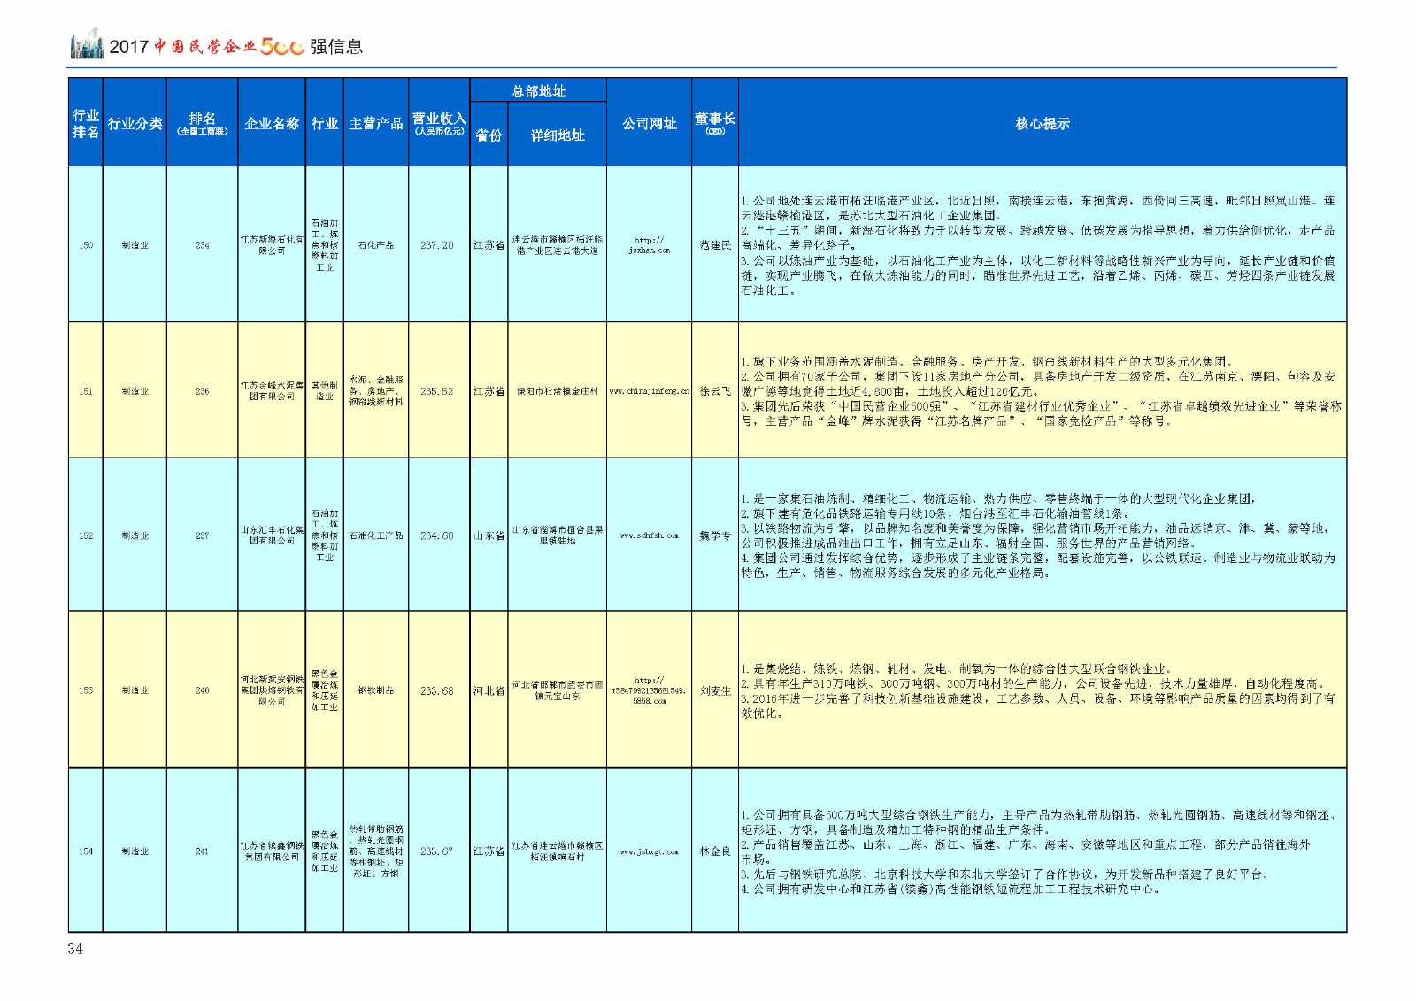Click national rank cell 237

203,535
